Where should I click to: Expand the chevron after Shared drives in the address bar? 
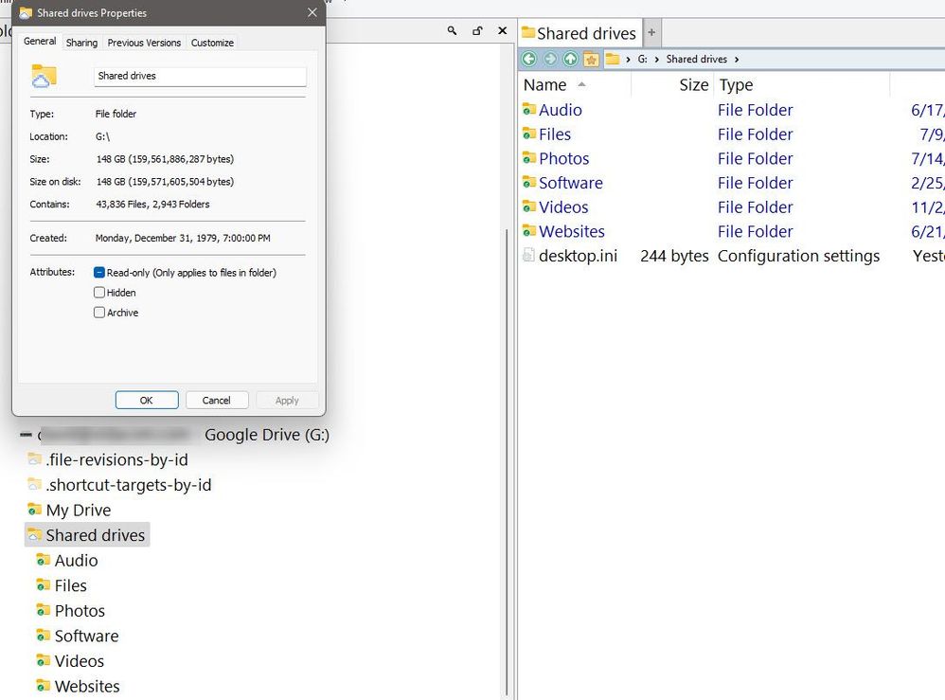[x=737, y=59]
